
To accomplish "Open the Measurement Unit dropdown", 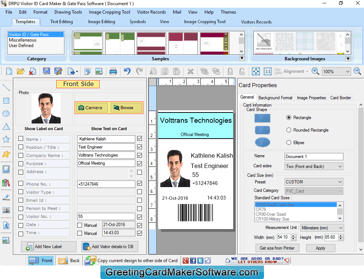I will coord(322,228).
